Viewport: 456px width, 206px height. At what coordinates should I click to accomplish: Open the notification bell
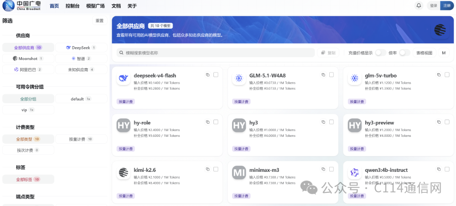419,6
